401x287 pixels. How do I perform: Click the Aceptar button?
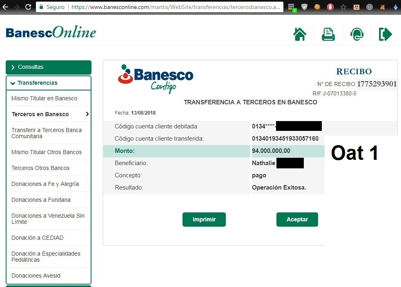coord(297,219)
